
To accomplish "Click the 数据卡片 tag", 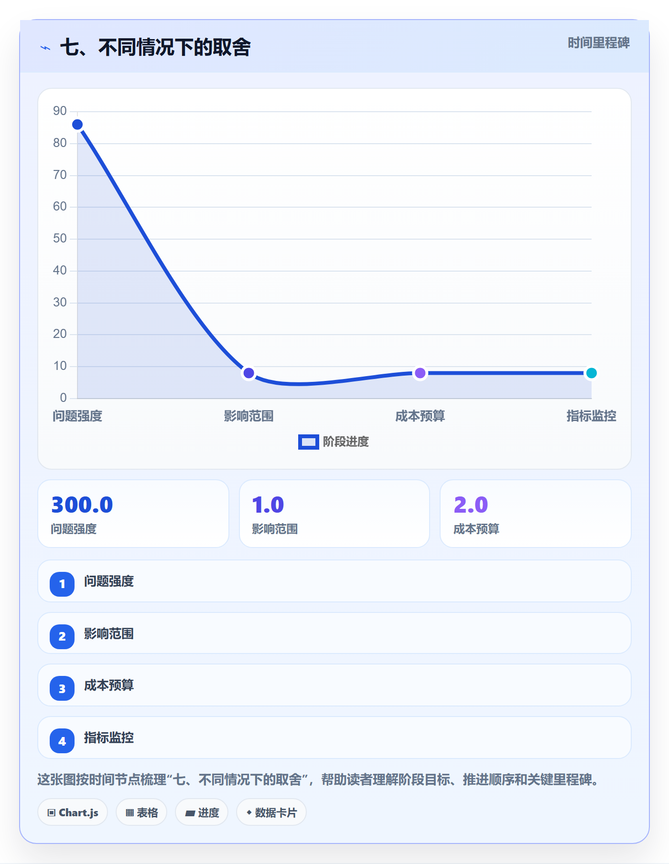I will (271, 812).
